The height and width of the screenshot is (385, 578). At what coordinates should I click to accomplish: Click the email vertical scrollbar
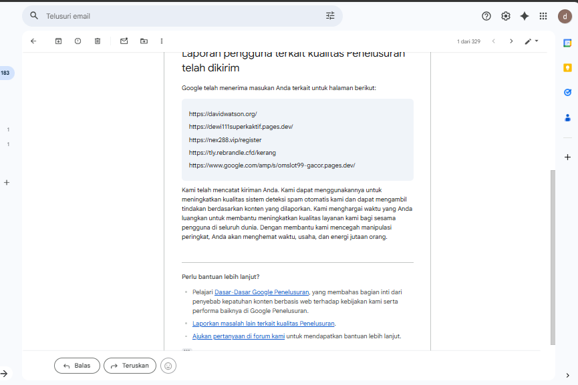[553, 258]
